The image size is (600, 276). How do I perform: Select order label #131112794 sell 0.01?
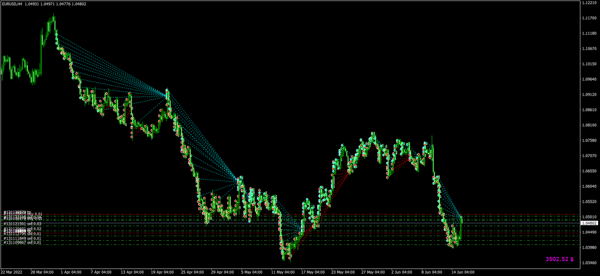[x=22, y=234]
